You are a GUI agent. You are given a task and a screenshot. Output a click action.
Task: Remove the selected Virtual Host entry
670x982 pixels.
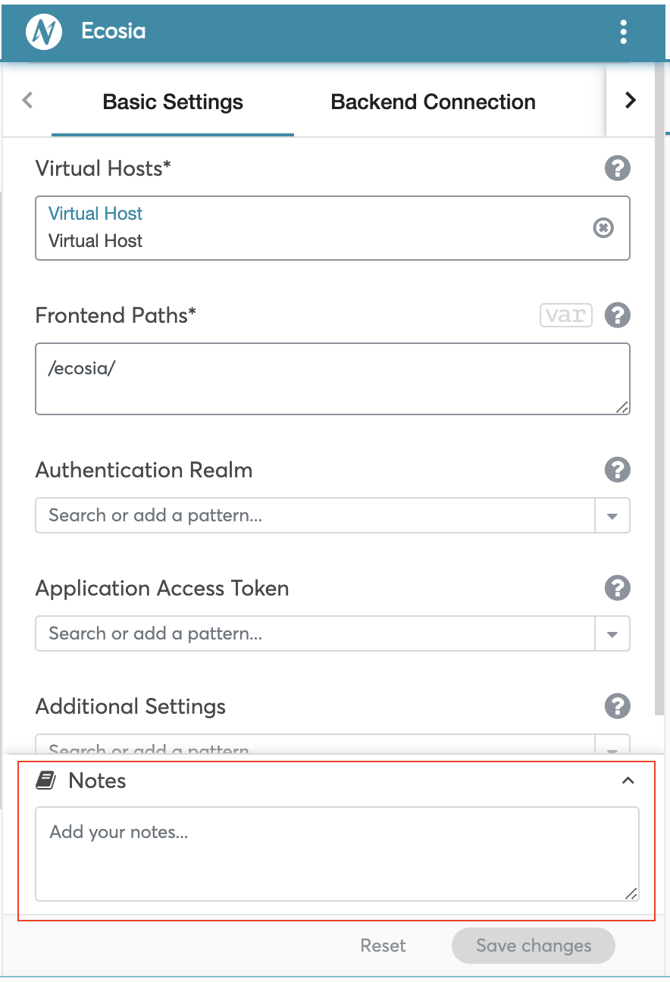click(603, 227)
